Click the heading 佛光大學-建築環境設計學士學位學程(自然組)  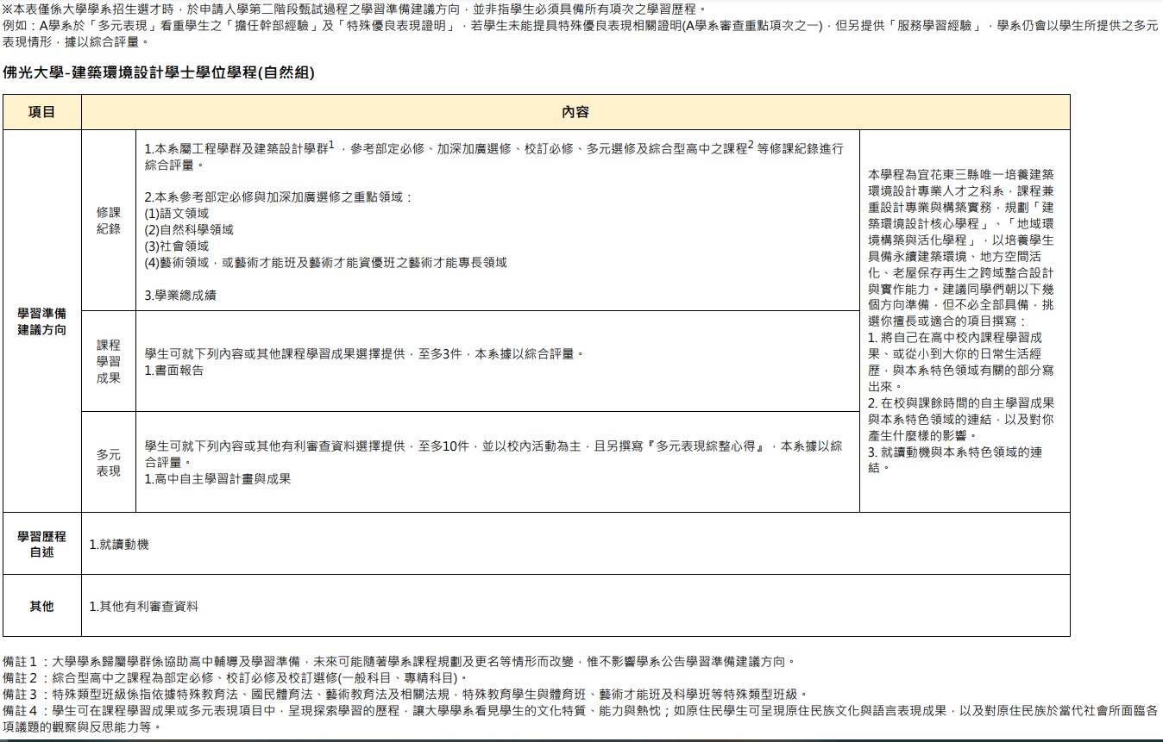tap(159, 73)
